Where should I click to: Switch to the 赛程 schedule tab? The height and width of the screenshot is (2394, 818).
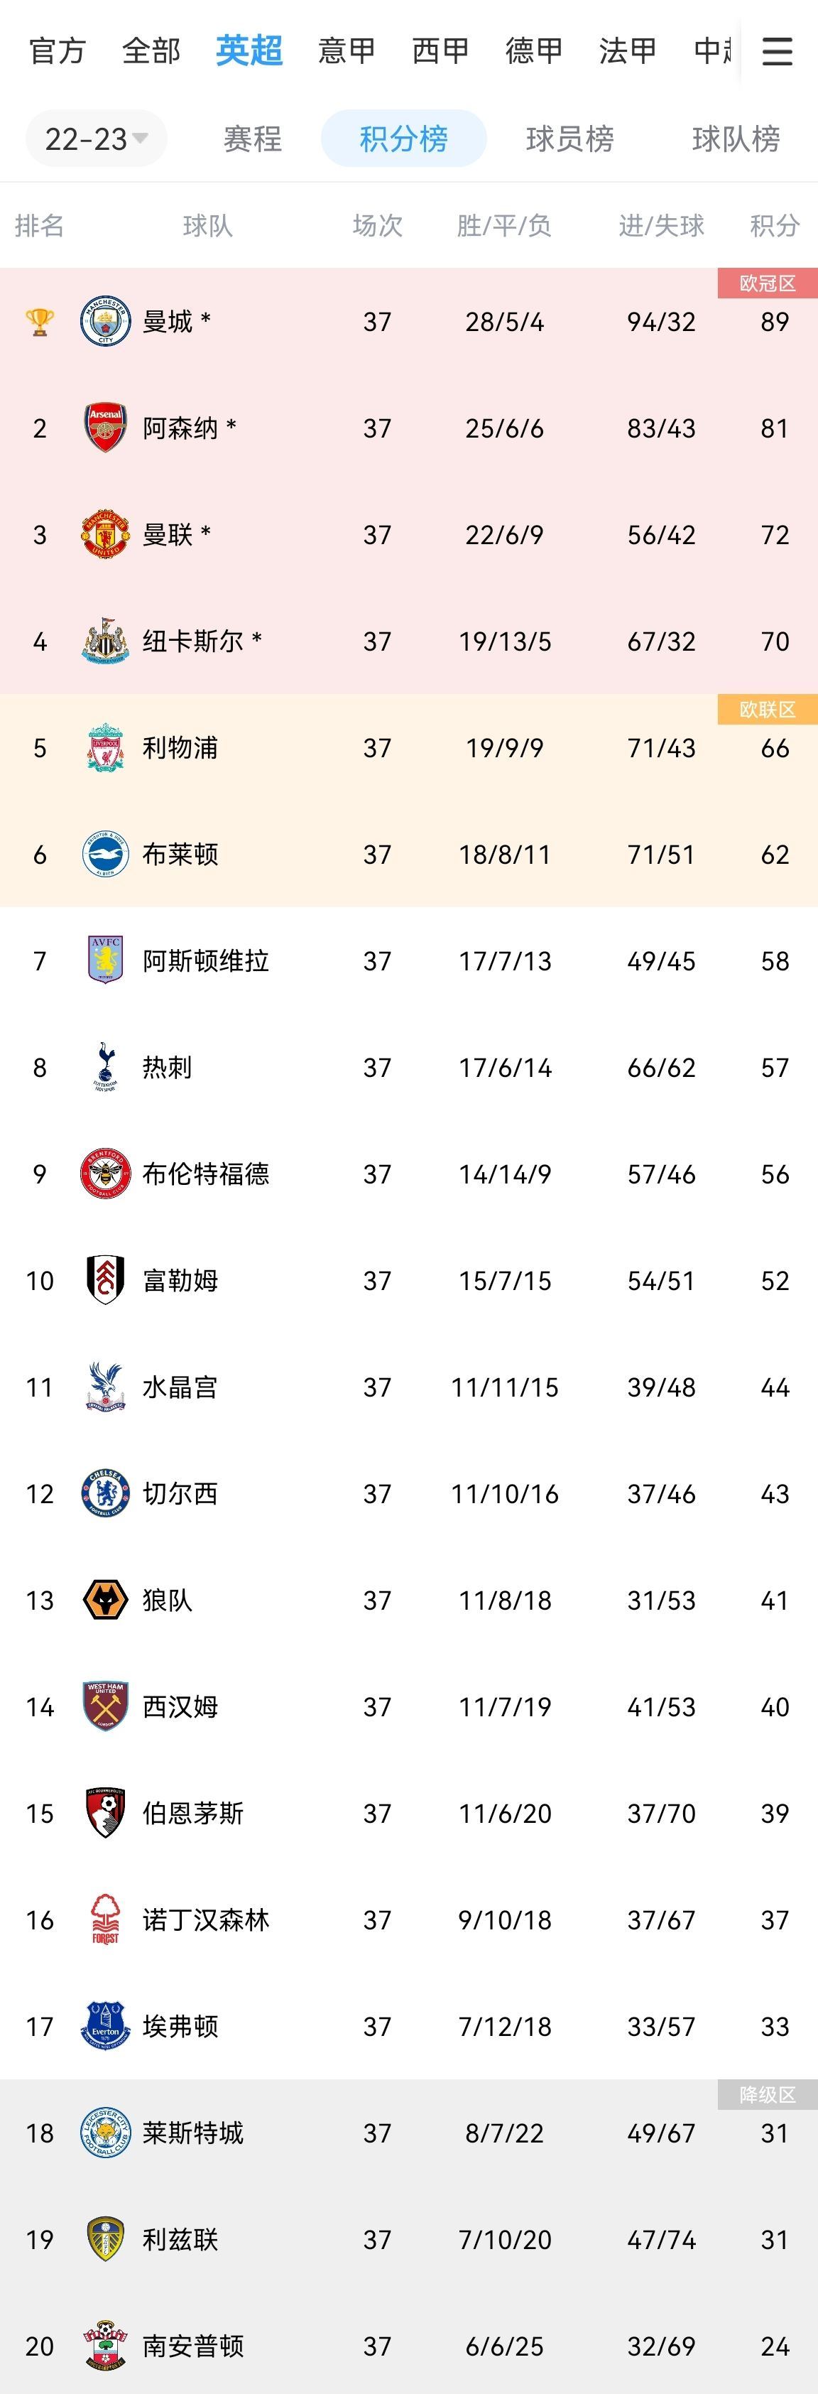click(253, 139)
